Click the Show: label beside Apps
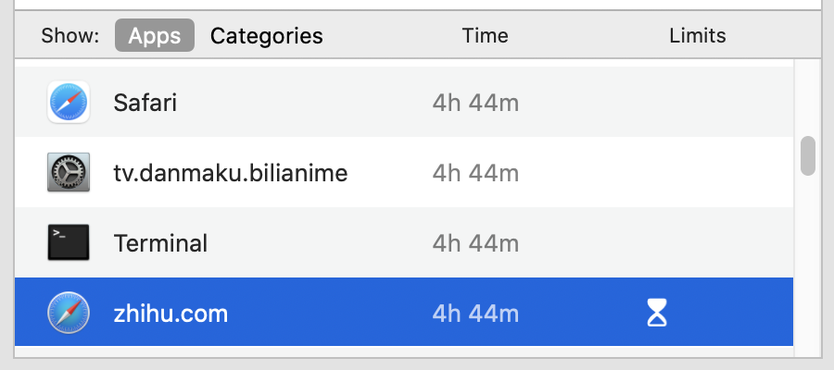This screenshot has width=834, height=370. 70,36
